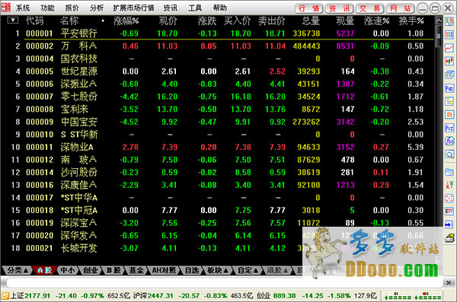The image size is (457, 302).
Task: Click the ETF sidebar icon
Action: coord(449,211)
